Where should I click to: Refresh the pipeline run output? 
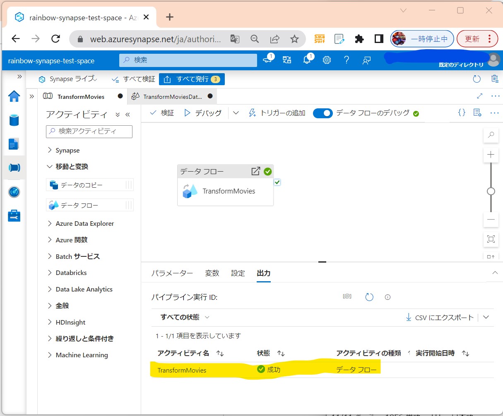(369, 297)
